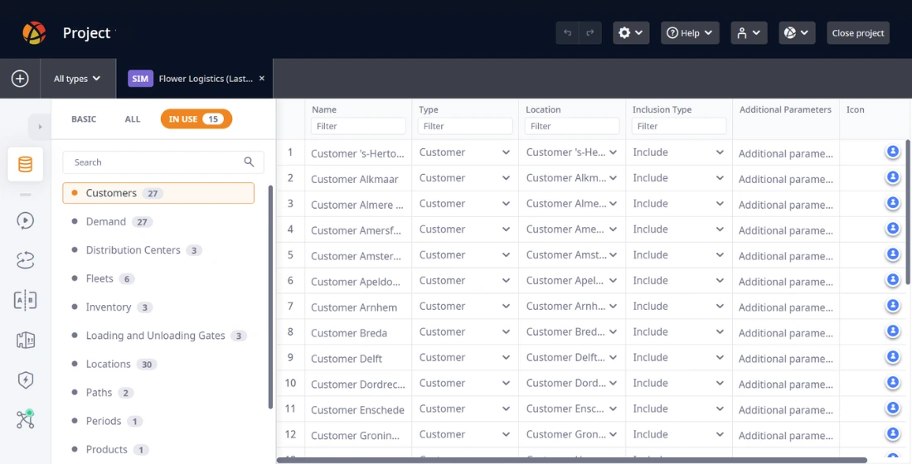Click the customer icon in row 12
This screenshot has width=912, height=464.
(x=893, y=433)
